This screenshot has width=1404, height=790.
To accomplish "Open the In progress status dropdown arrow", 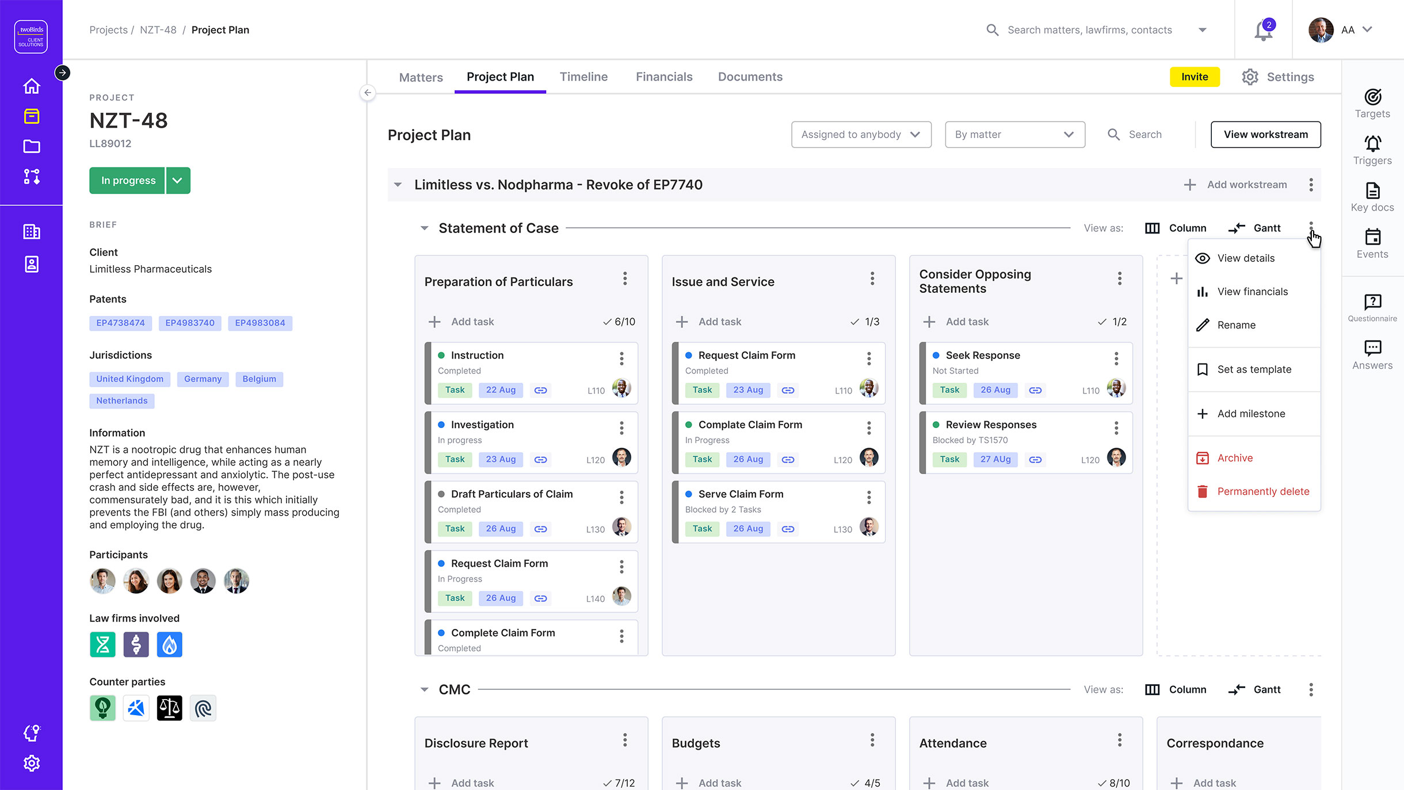I will (178, 181).
